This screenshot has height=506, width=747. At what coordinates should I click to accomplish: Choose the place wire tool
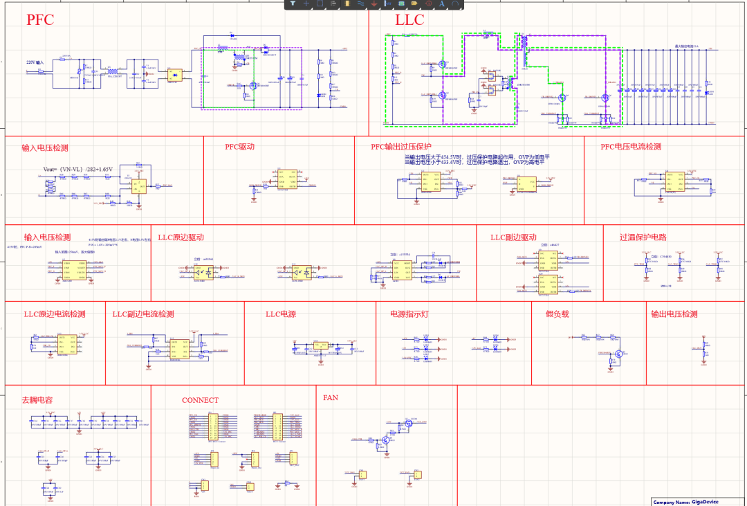360,3
